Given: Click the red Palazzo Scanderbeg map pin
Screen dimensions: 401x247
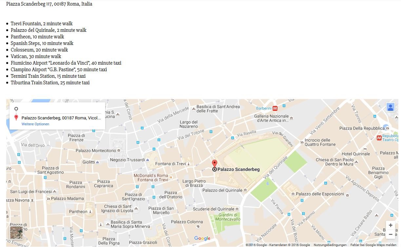Looking at the screenshot, I should 215,164.
